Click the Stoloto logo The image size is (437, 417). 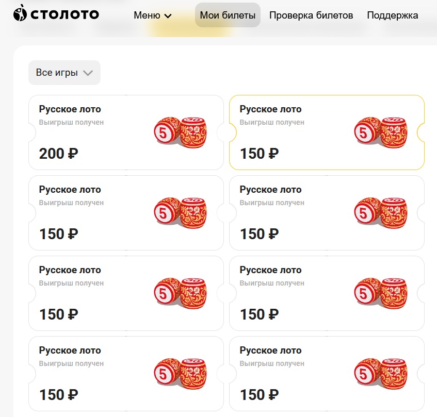56,14
